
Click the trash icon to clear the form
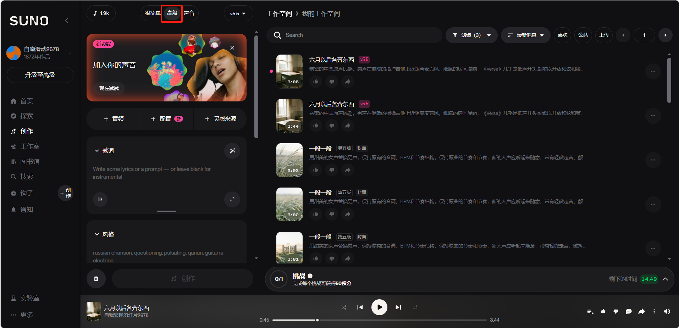[x=96, y=279]
